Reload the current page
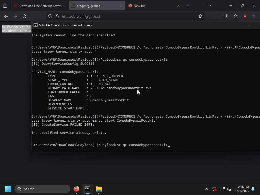Image resolution: width=260 pixels, height=195 pixels. 24,17
